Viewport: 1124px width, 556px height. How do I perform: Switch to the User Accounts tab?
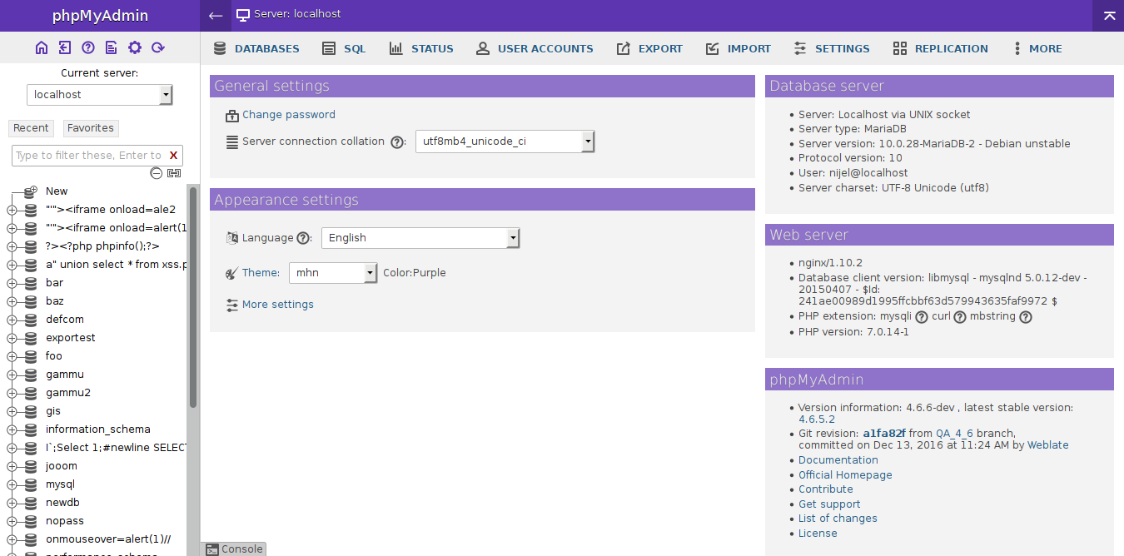(535, 49)
